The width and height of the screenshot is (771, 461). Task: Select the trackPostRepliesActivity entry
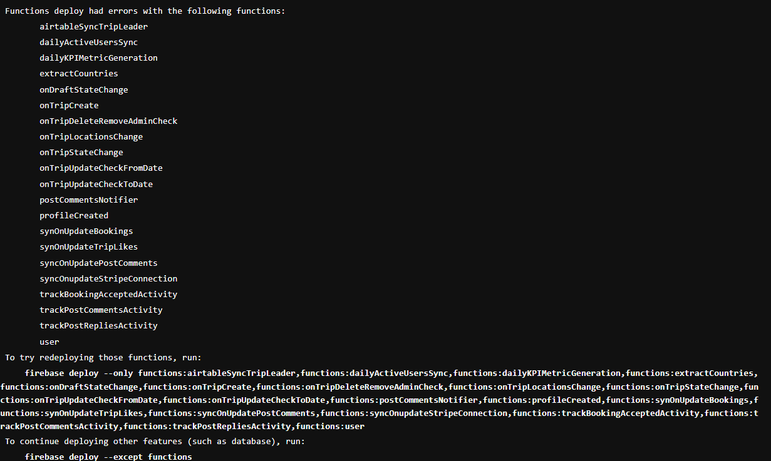(98, 325)
